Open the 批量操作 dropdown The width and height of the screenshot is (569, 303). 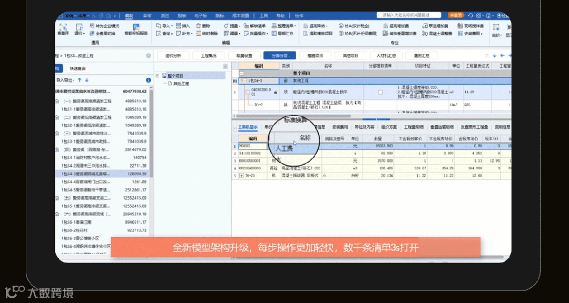click(256, 33)
